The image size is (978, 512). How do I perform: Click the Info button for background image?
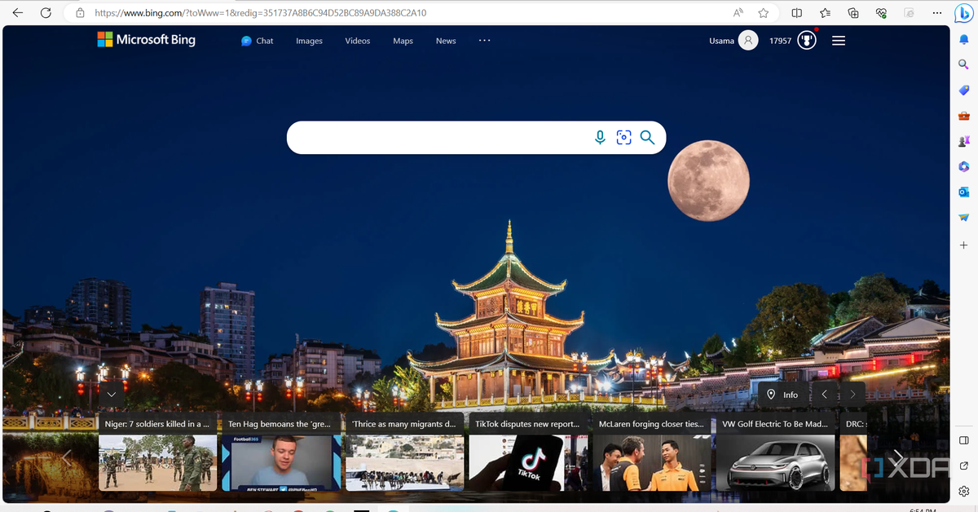[x=782, y=395]
